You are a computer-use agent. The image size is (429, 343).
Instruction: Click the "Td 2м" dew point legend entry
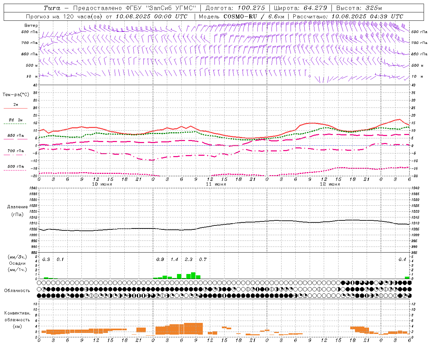(16, 120)
